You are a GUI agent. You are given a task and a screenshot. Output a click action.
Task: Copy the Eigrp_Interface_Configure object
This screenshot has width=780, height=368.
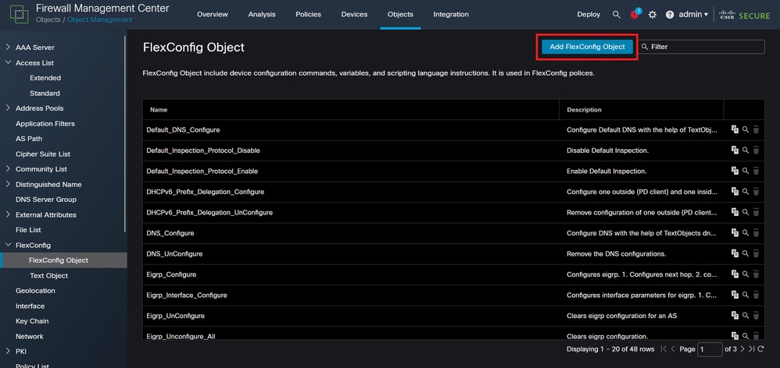pyautogui.click(x=735, y=295)
